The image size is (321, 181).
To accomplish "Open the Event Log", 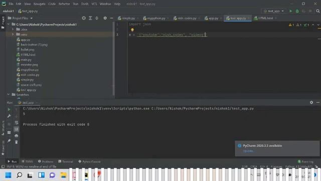I will (x=305, y=161).
